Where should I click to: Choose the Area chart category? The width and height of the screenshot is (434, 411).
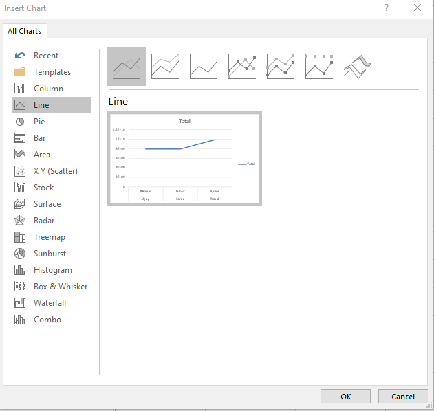tap(41, 155)
